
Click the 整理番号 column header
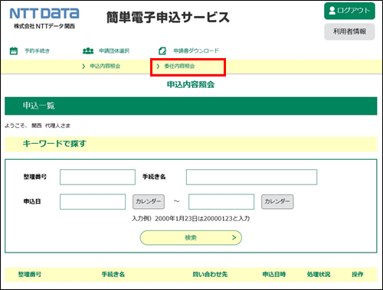click(x=30, y=275)
